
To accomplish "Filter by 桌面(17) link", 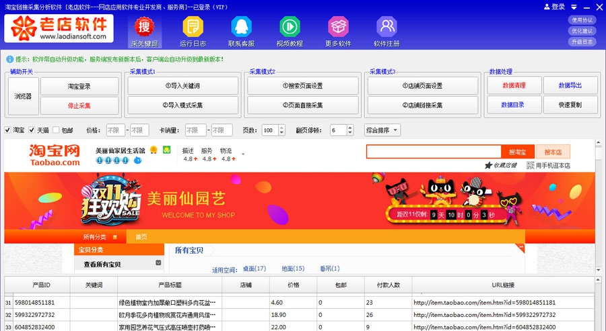I will coord(255,269).
